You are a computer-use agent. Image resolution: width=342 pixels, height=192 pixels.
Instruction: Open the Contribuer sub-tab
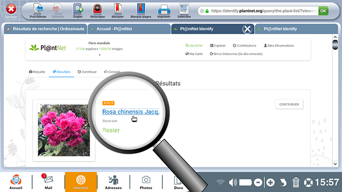pos(87,72)
